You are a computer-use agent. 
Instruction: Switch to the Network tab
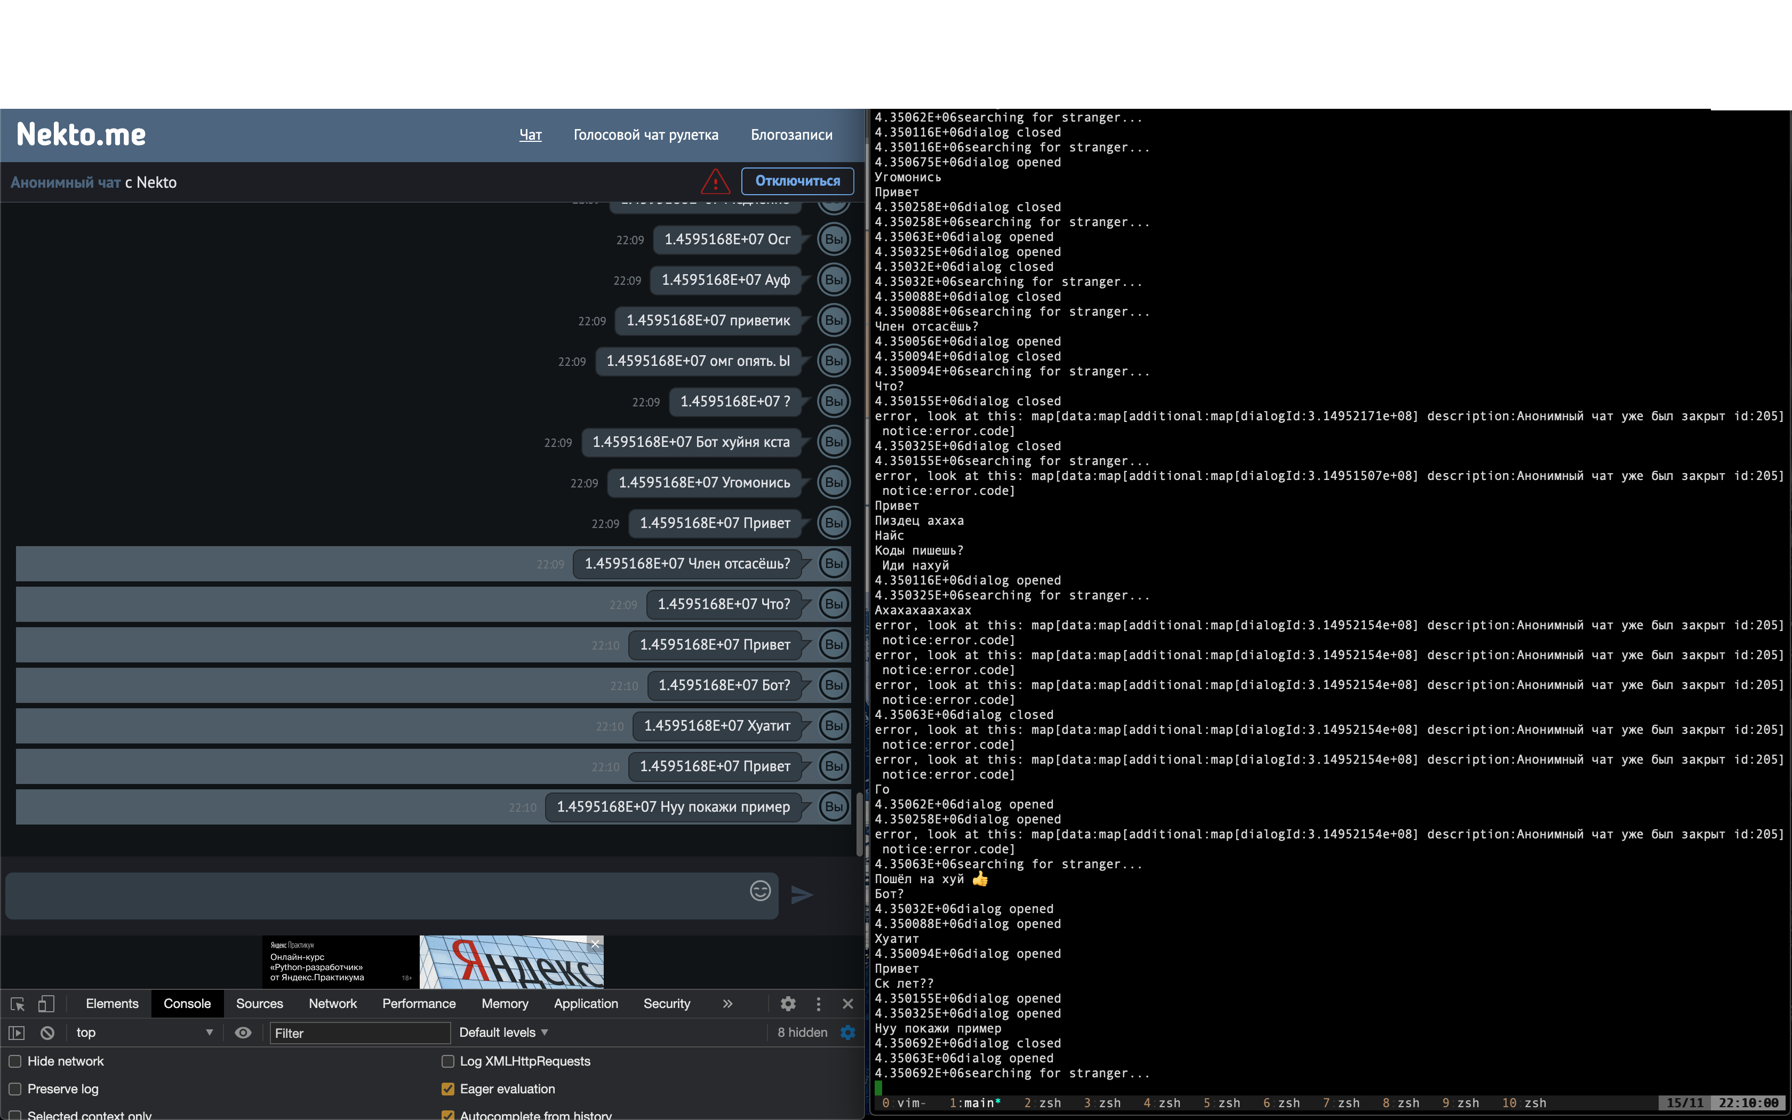pos(332,1004)
